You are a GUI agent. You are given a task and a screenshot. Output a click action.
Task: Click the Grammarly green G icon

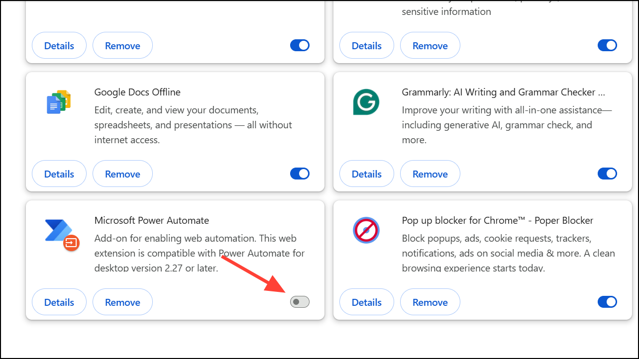(366, 102)
